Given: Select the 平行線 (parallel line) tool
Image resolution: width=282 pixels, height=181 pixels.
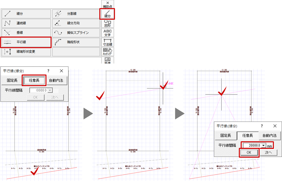Looking at the screenshot, I should [x=26, y=42].
